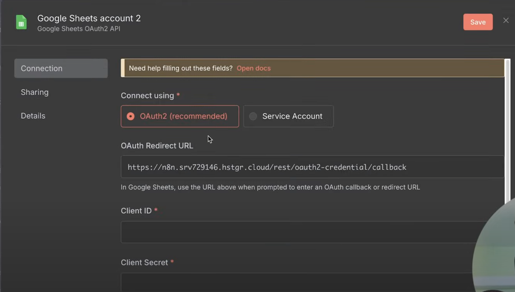Screen dimensions: 515x292
Task: Go to the Details tab
Action: point(33,116)
